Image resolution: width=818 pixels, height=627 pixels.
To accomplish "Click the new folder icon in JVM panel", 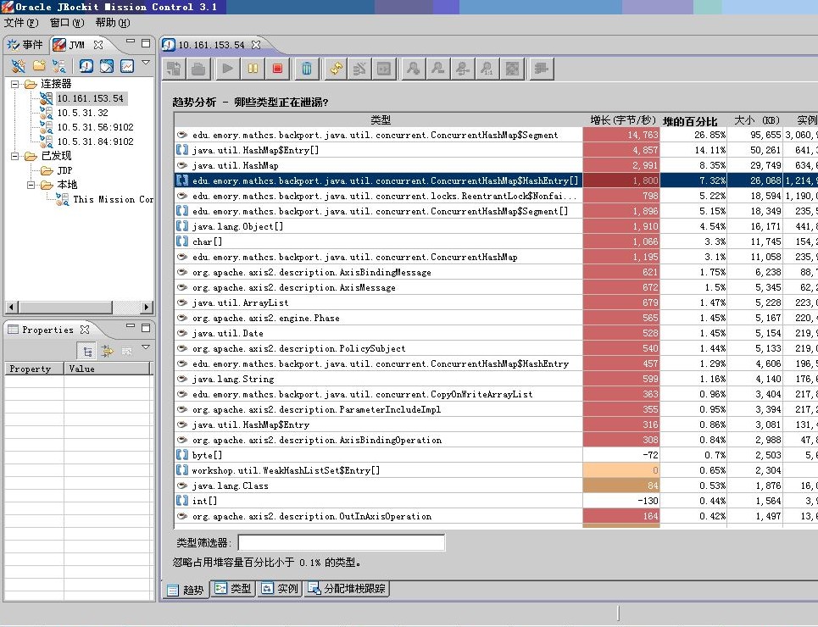I will click(x=39, y=66).
